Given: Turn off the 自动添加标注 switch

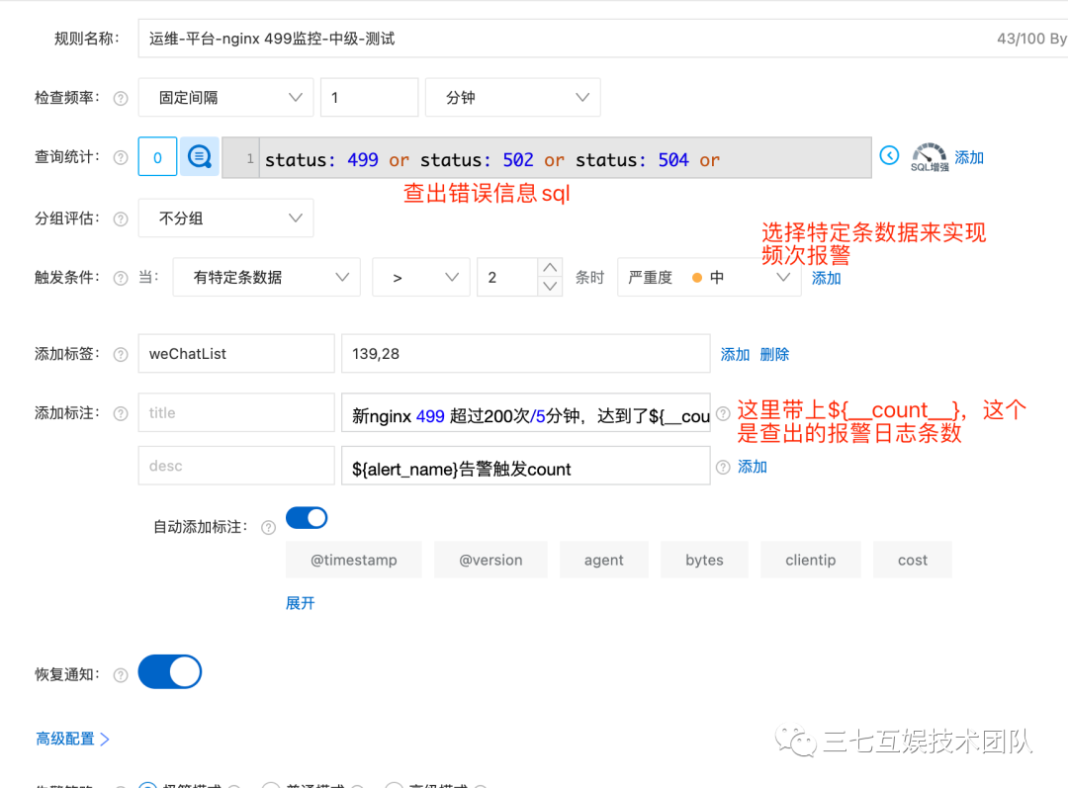Looking at the screenshot, I should (x=307, y=518).
